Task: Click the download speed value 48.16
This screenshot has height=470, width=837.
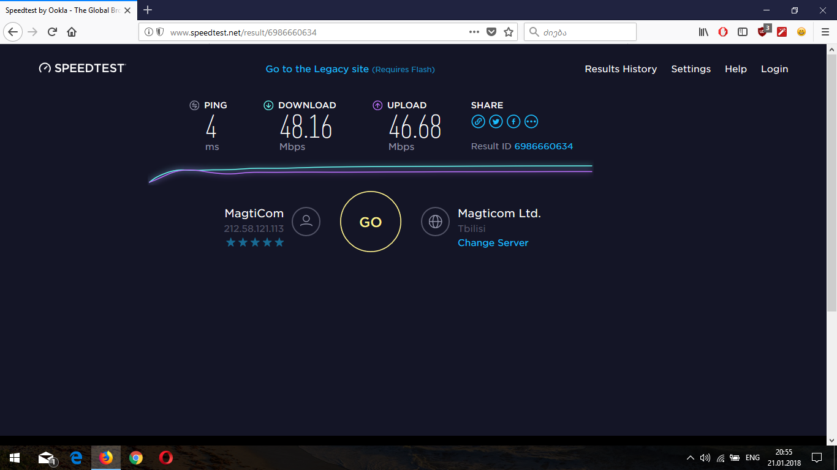Action: (x=306, y=127)
